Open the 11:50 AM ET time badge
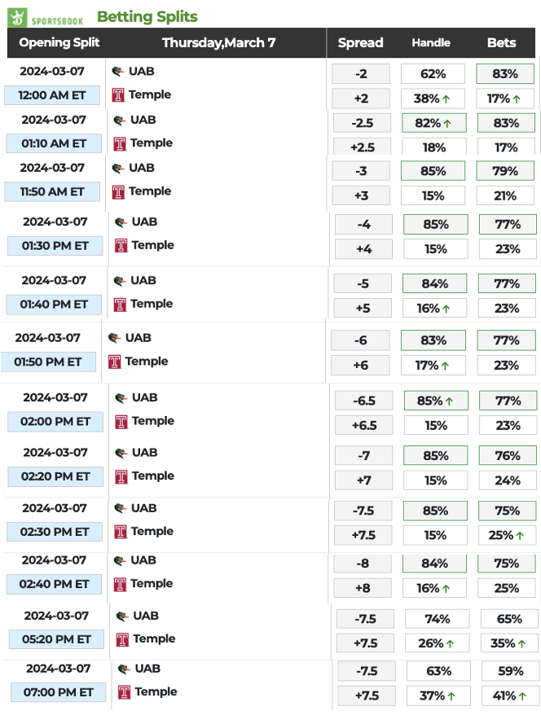Screen dimensions: 541x715 52,192
